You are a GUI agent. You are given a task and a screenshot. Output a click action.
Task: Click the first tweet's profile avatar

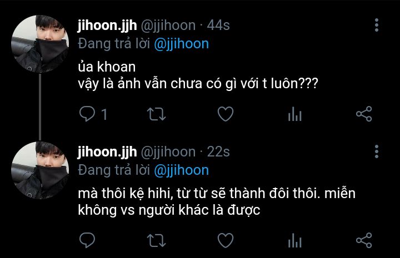point(40,44)
